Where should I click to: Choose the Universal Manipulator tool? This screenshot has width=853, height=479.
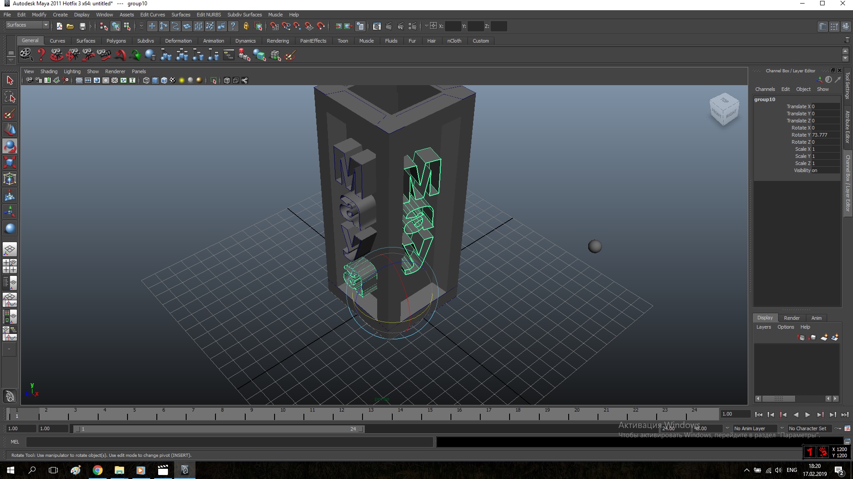tap(10, 179)
